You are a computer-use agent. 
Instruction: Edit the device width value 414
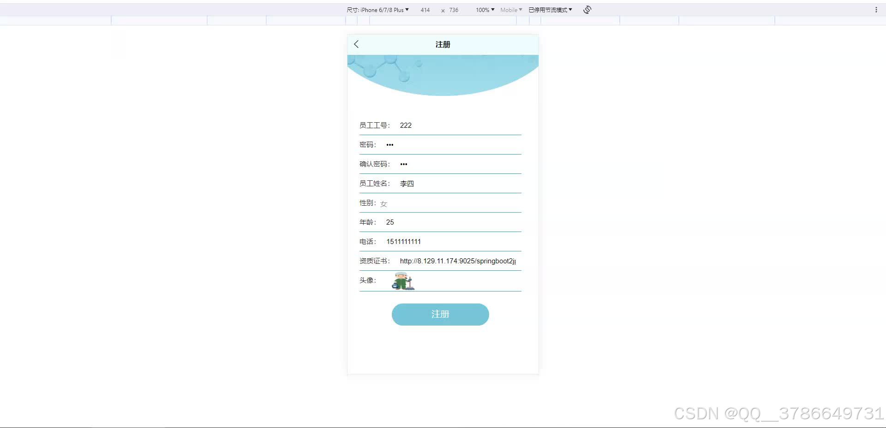[x=425, y=10]
